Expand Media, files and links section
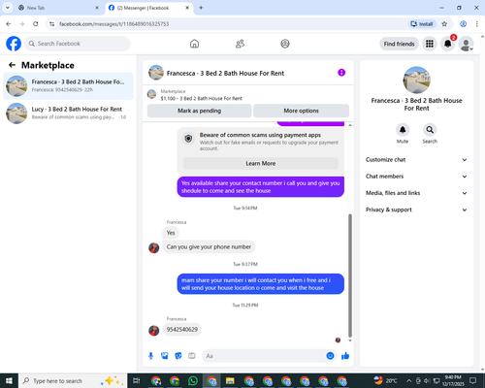The image size is (485, 388). (416, 193)
